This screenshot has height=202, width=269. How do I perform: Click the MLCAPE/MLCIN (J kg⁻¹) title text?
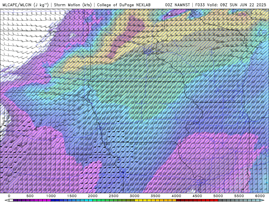tap(26, 5)
